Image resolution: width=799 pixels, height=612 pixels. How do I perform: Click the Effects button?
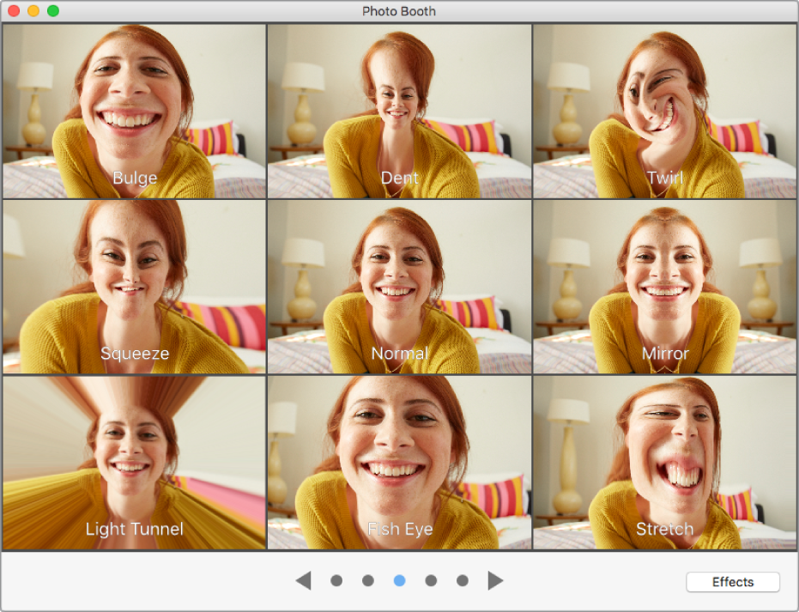[x=732, y=582]
